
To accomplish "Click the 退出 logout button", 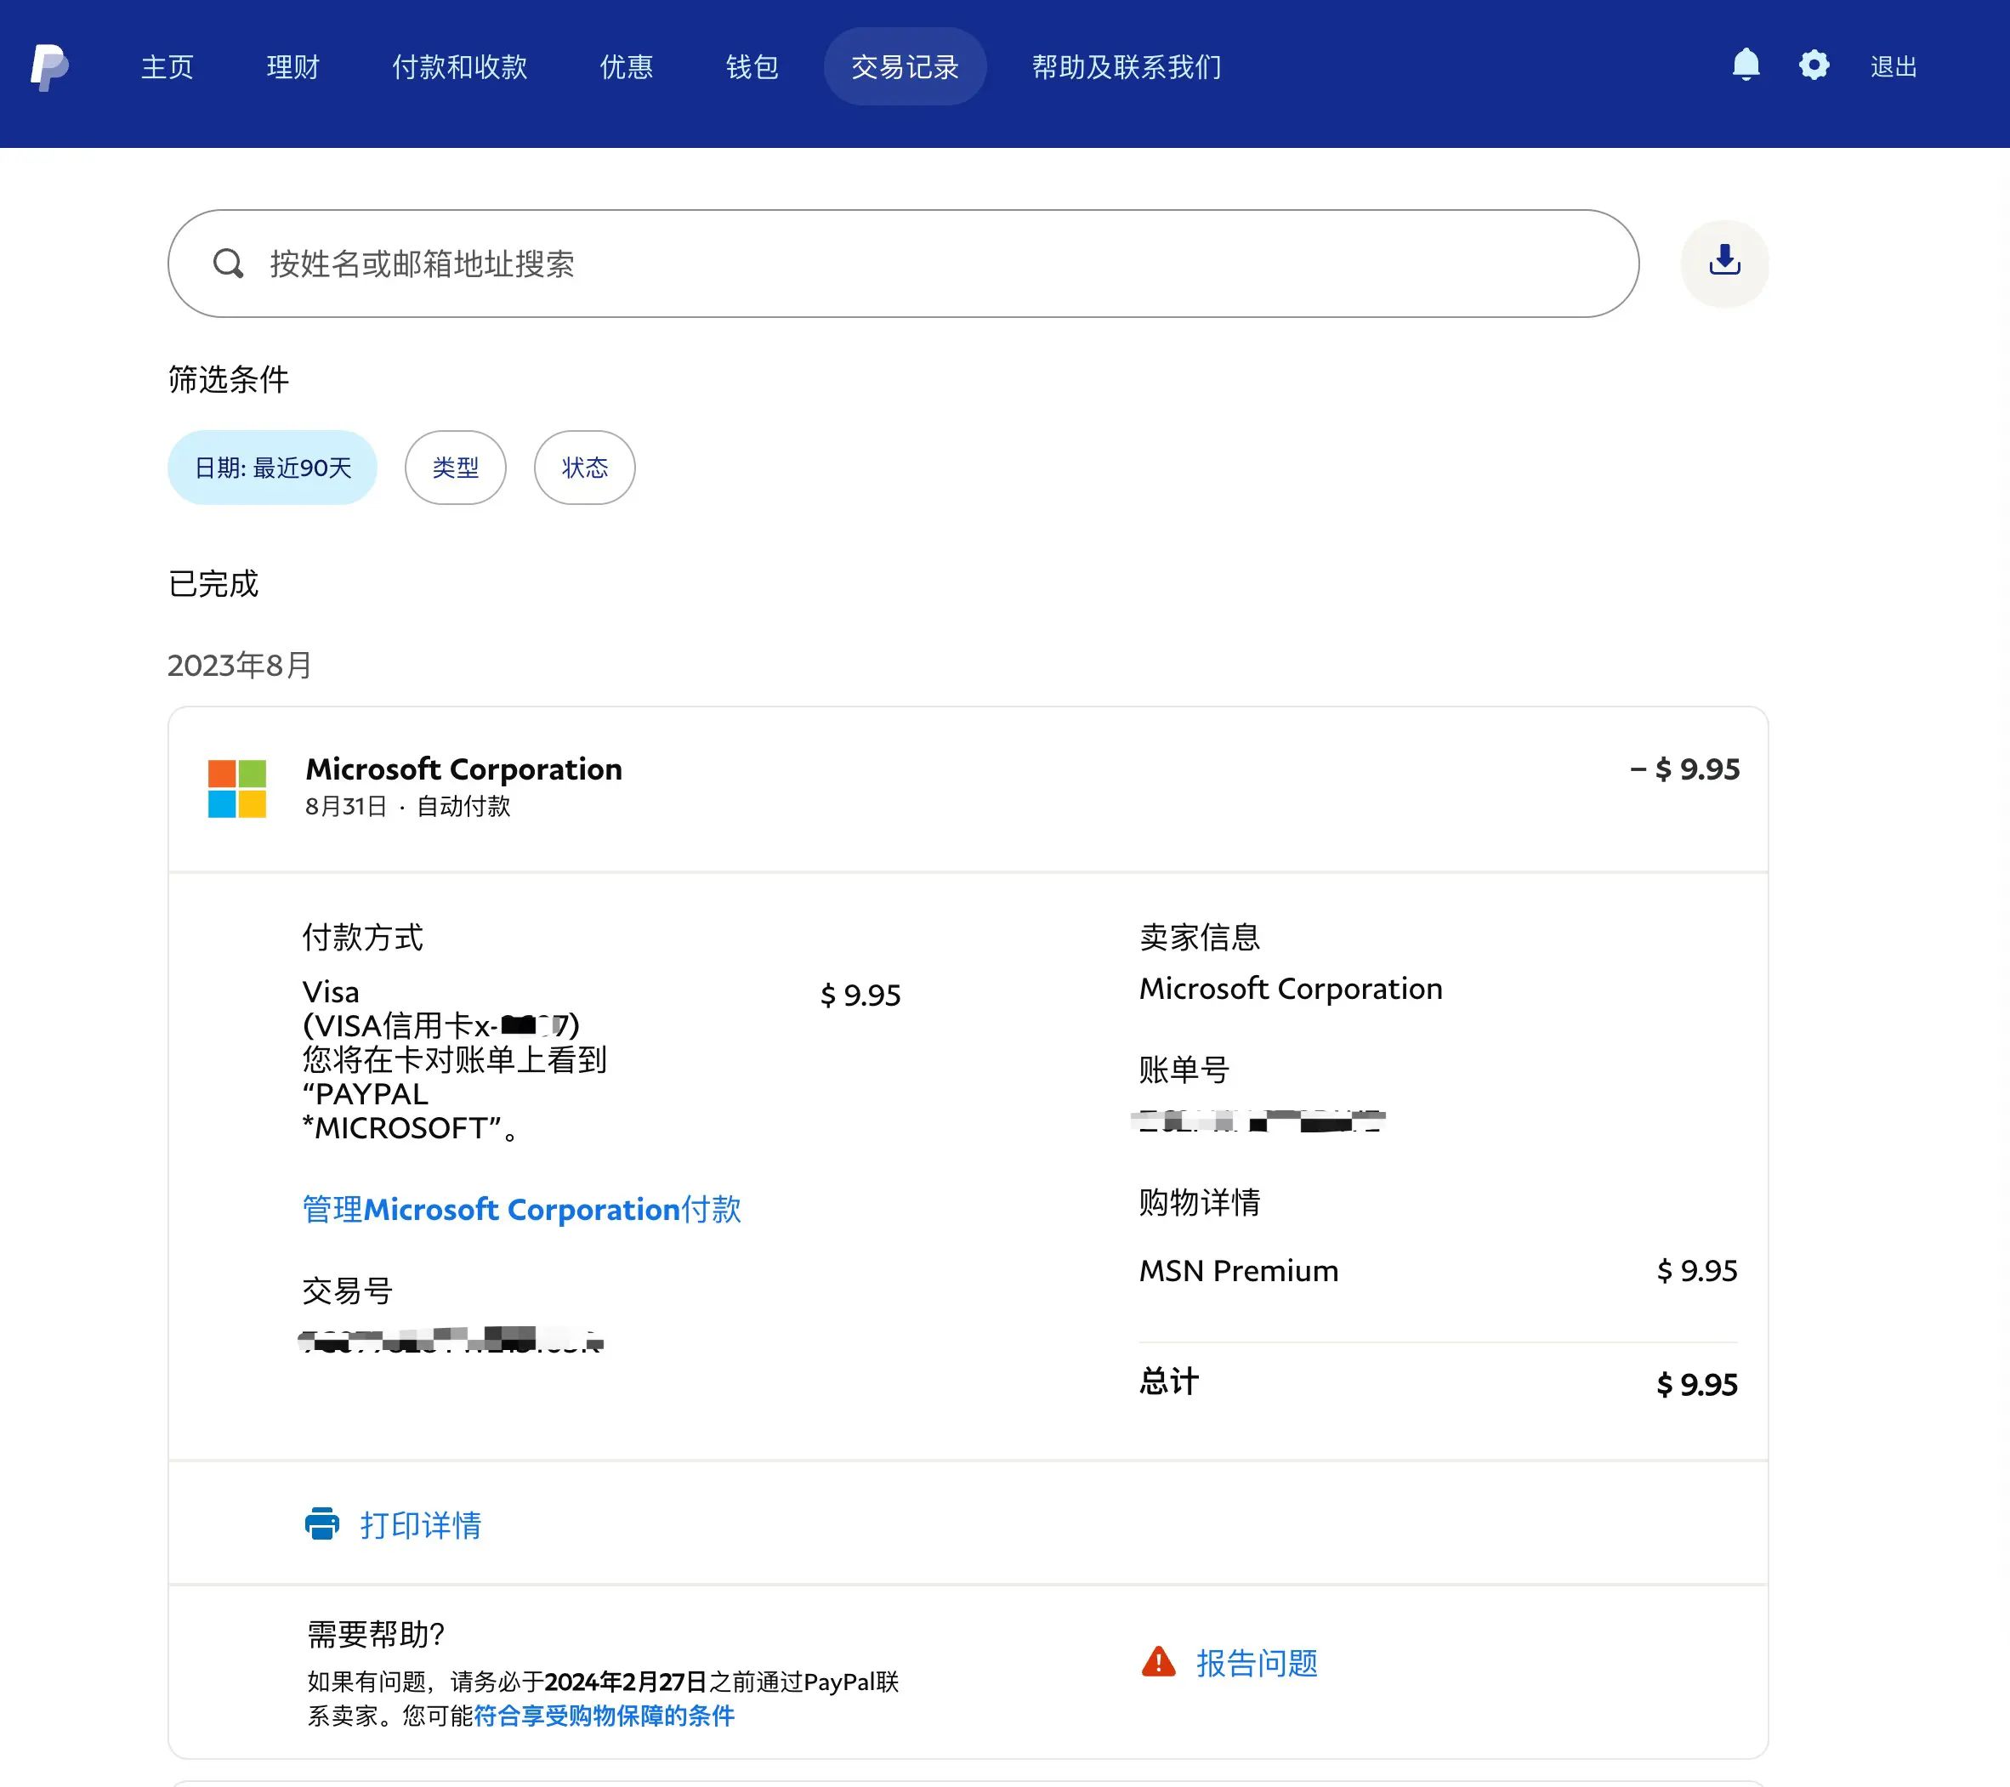I will [1893, 67].
